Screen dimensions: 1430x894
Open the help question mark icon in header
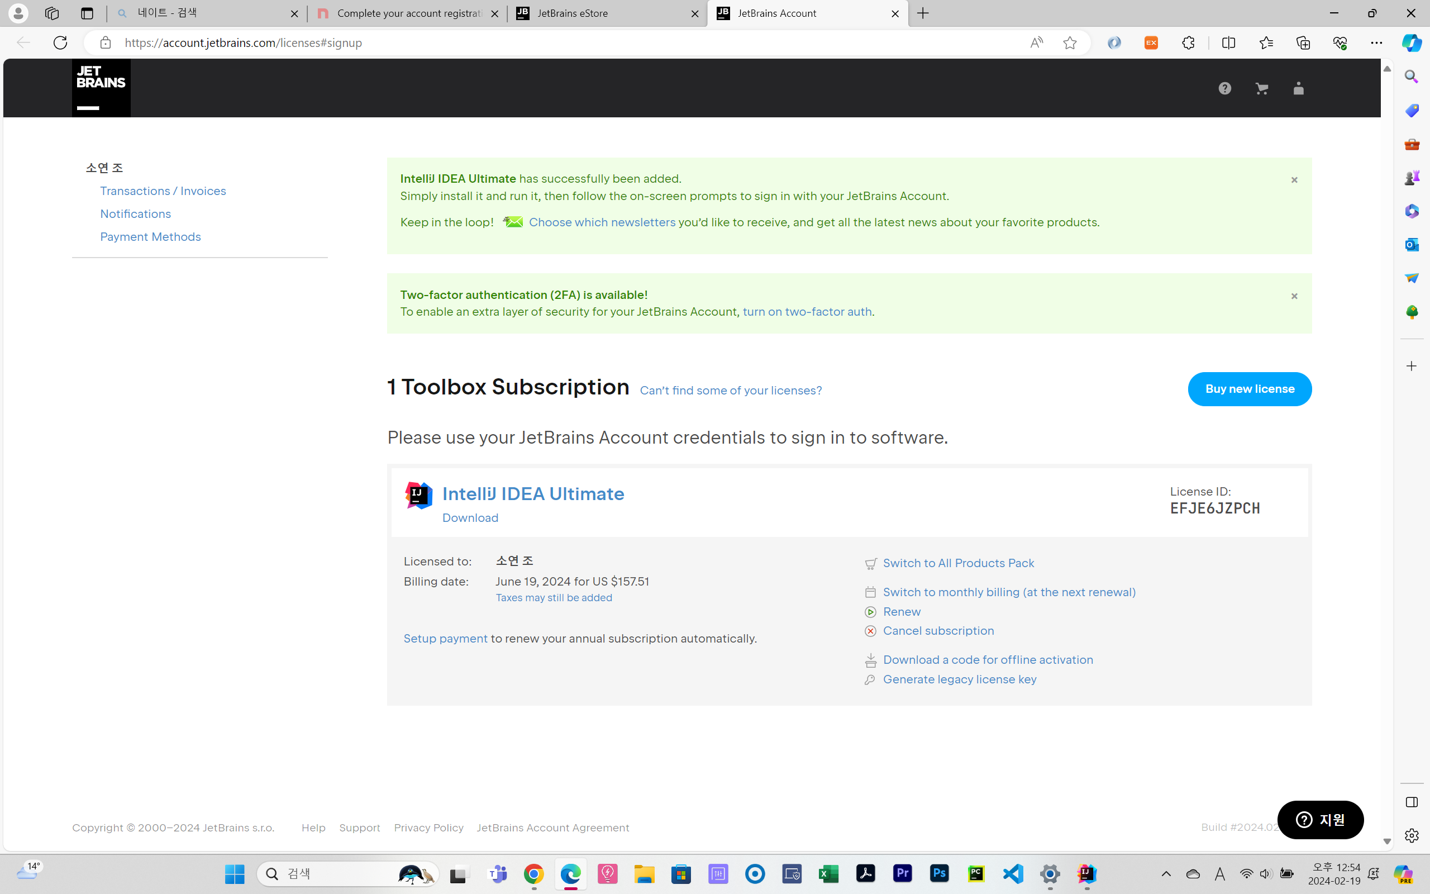(x=1225, y=89)
